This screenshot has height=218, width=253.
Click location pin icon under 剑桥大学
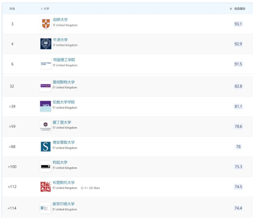54,25
